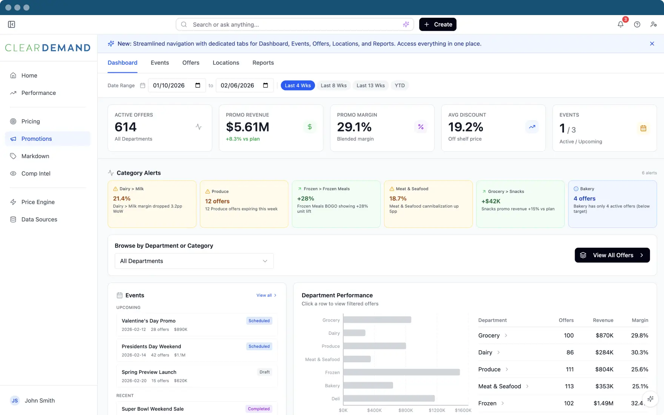The width and height of the screenshot is (664, 415).
Task: Open the All Departments dropdown
Action: click(194, 261)
